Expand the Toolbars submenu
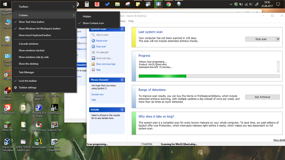 44,7
